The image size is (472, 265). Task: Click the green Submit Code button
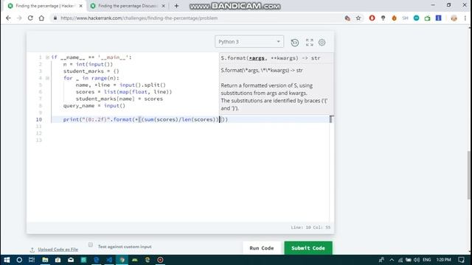(308, 248)
